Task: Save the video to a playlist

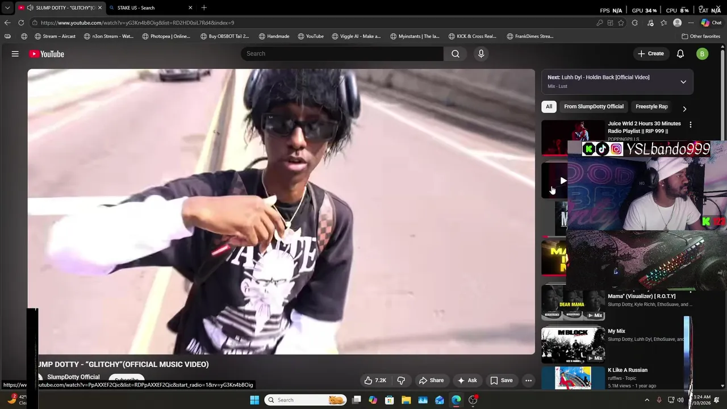Action: click(x=501, y=381)
